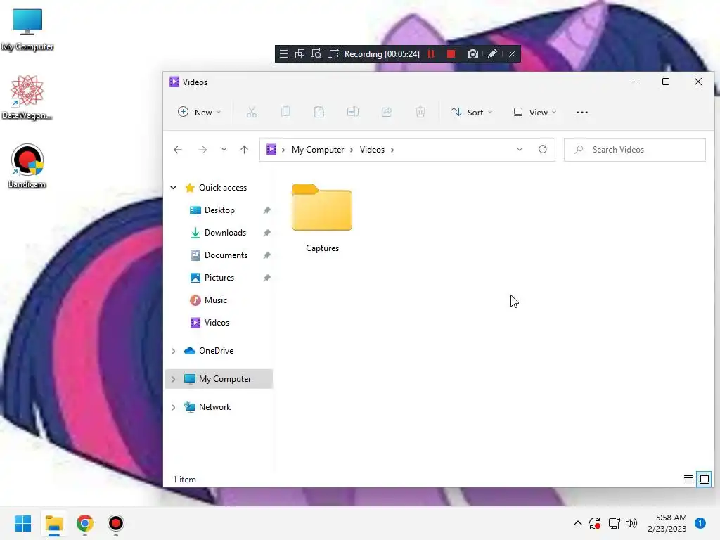Select window recording mode icon in Bandicam bar
Image resolution: width=720 pixels, height=540 pixels.
tap(300, 53)
